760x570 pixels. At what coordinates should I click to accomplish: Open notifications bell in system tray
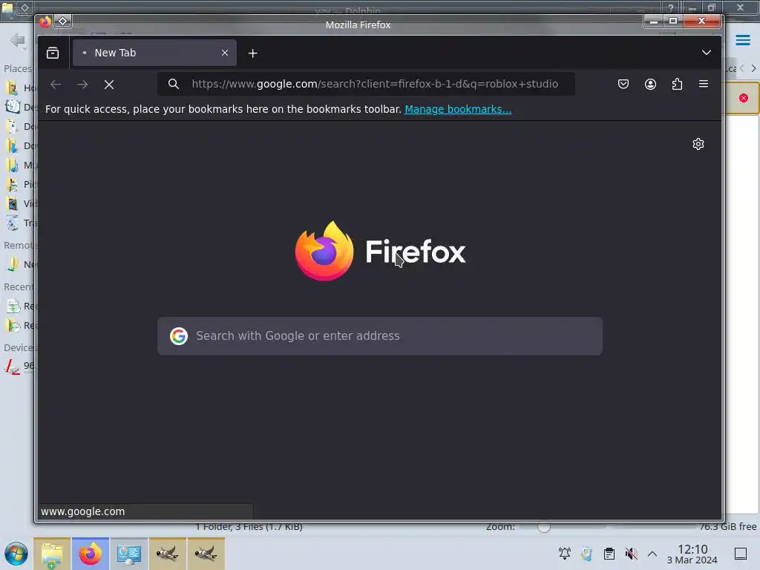pos(564,553)
